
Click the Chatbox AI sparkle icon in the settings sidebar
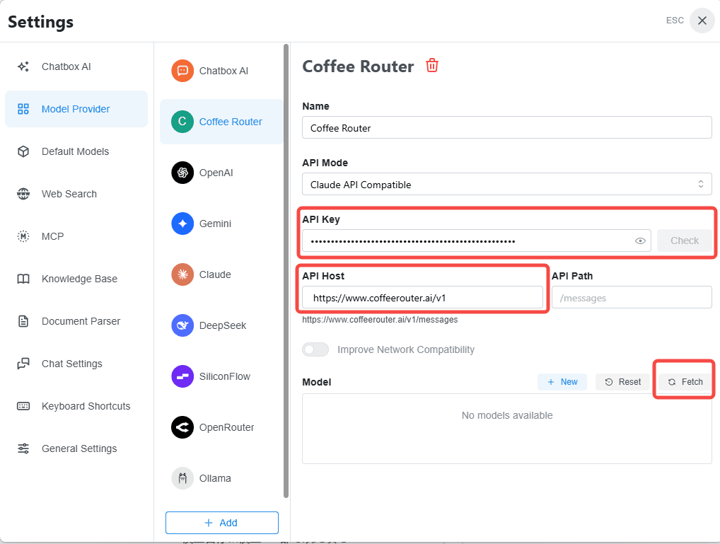23,66
